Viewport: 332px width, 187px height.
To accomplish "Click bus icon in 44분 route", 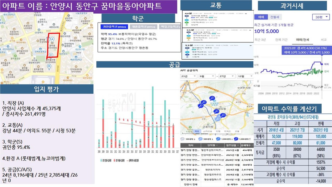I will (186, 16).
